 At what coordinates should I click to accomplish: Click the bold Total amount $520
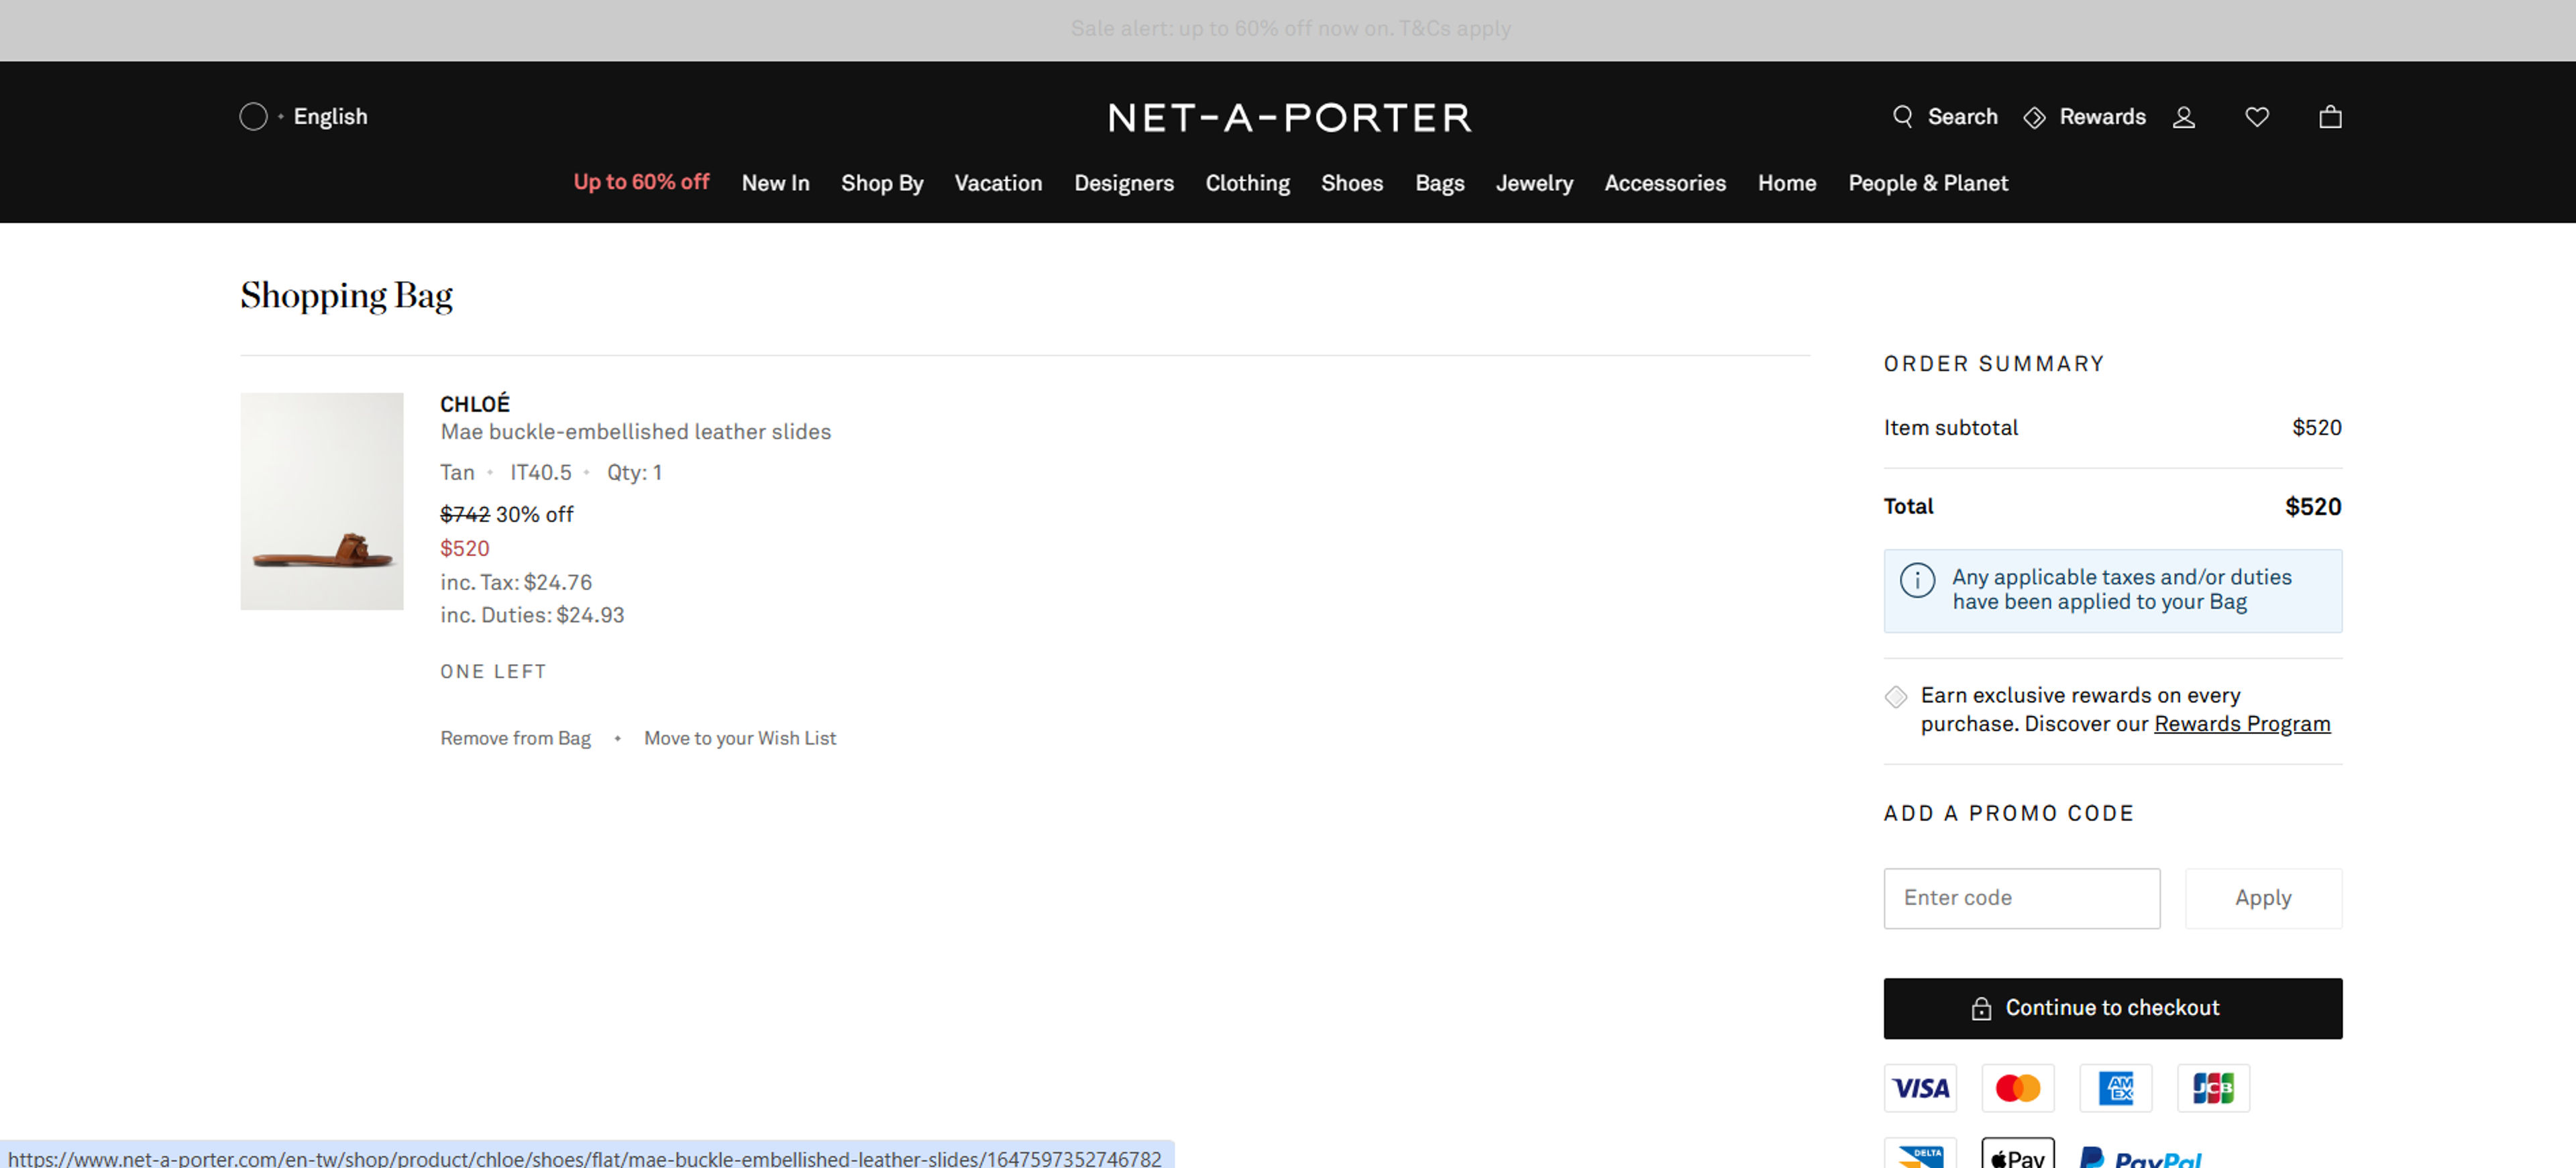2313,507
